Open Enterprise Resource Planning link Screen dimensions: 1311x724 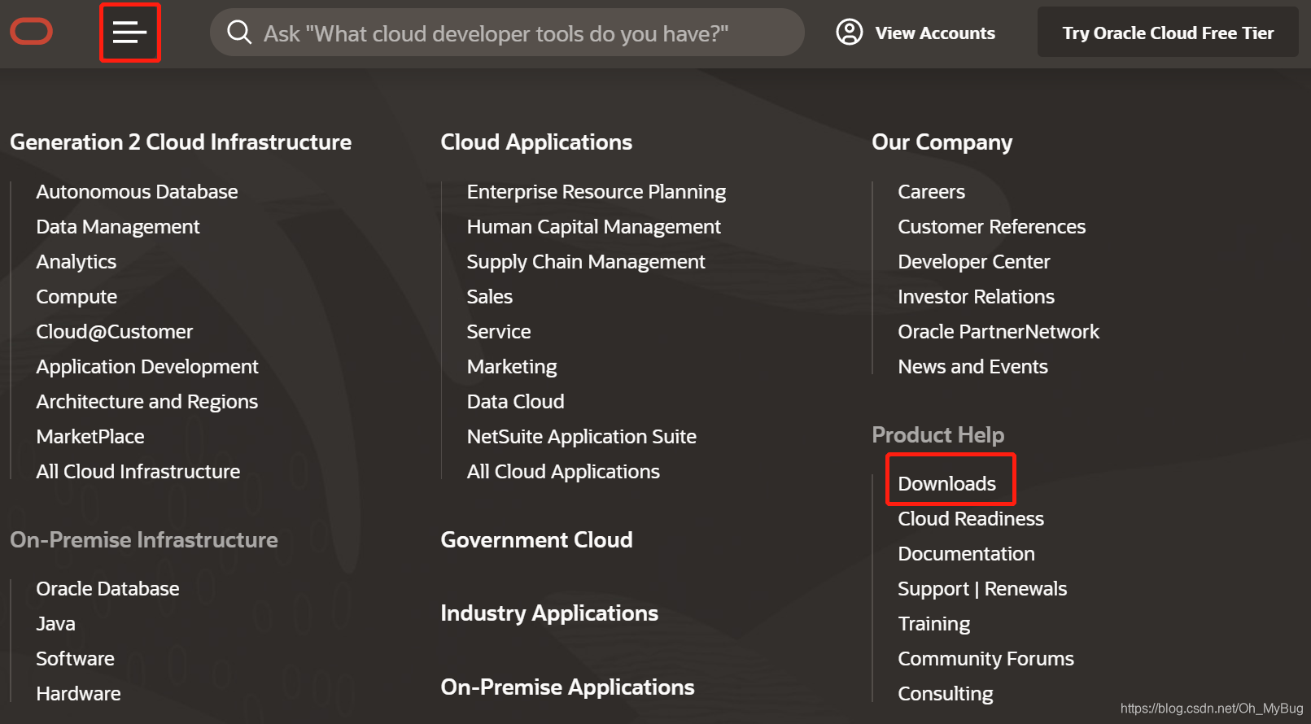point(597,192)
